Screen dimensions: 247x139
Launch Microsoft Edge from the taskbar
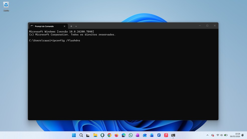[x=124, y=135]
